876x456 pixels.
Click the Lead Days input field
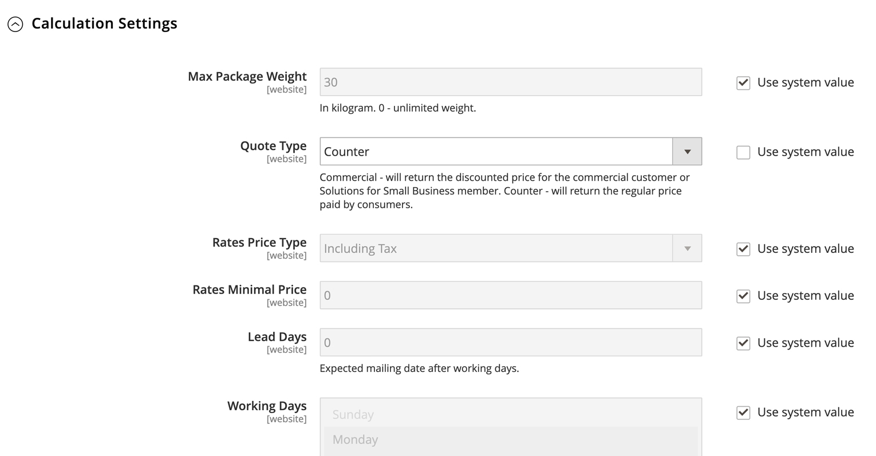(510, 342)
